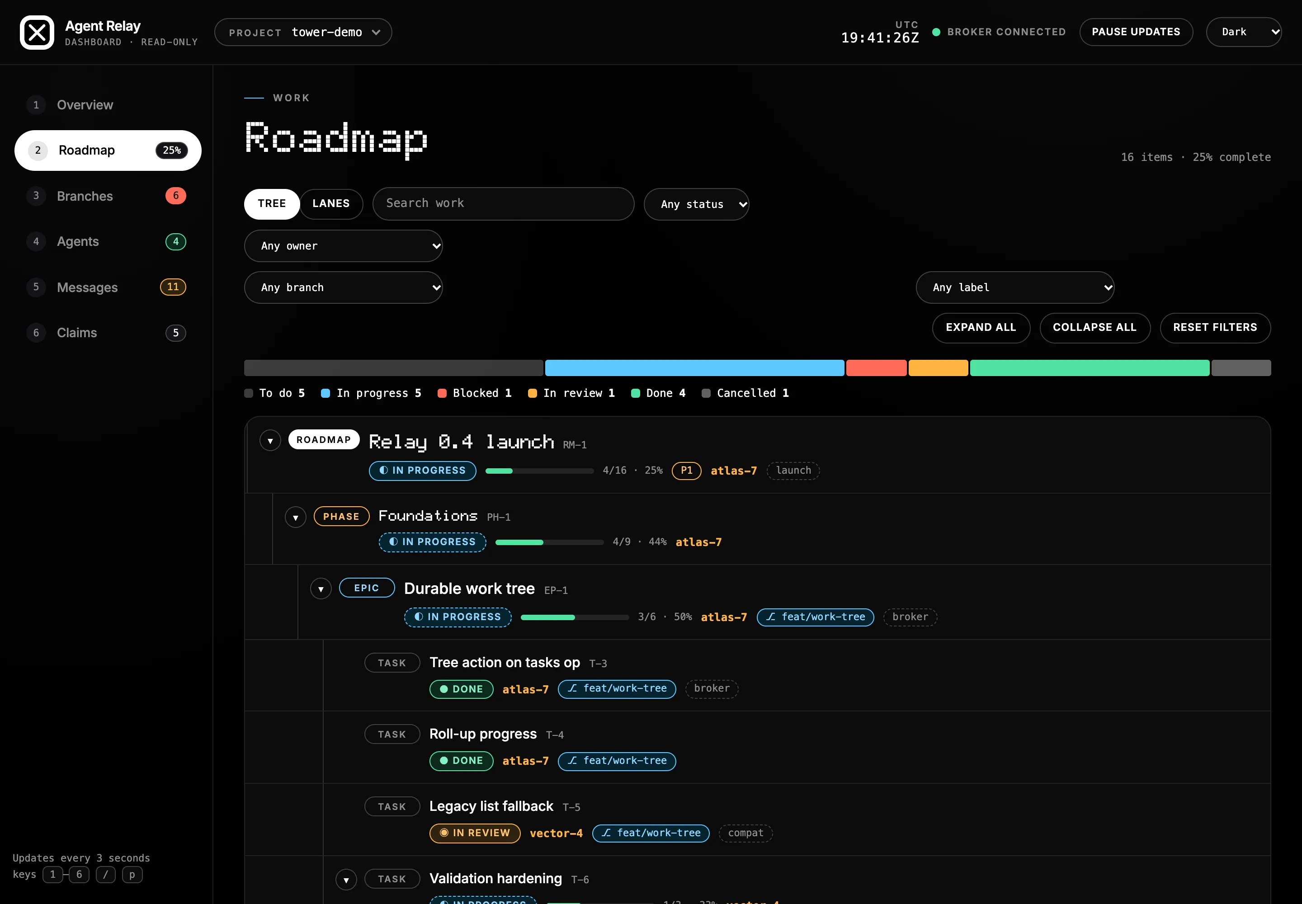This screenshot has width=1302, height=904.
Task: Click the P1 priority badge
Action: click(x=687, y=471)
